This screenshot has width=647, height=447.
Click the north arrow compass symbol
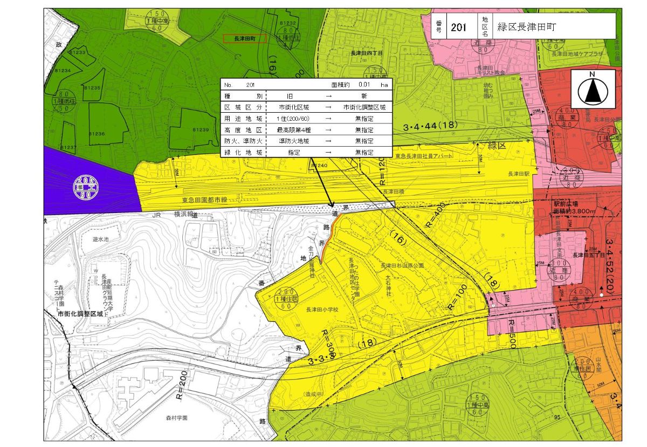(x=593, y=90)
